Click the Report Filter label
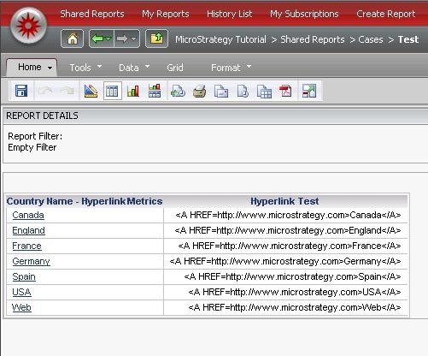This screenshot has width=428, height=356. [x=35, y=136]
